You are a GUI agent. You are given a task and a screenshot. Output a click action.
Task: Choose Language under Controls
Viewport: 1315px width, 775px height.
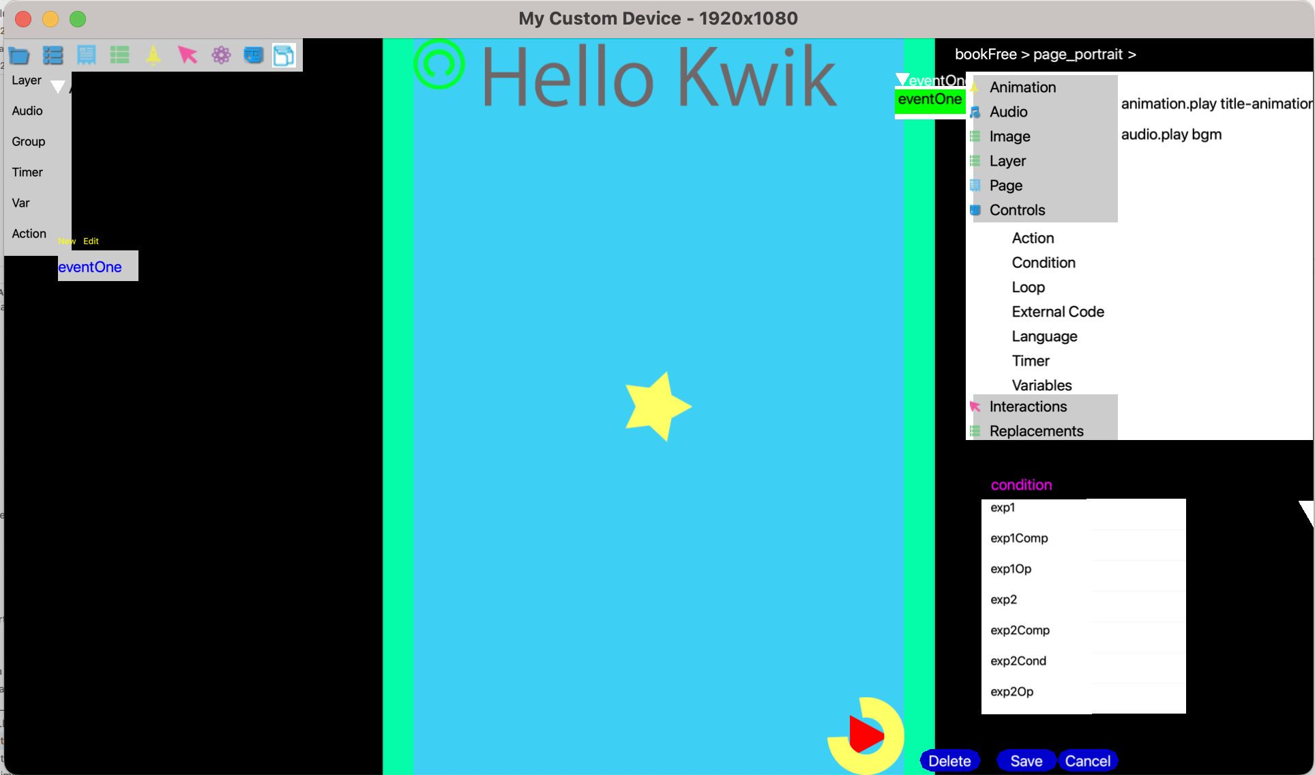pos(1044,336)
